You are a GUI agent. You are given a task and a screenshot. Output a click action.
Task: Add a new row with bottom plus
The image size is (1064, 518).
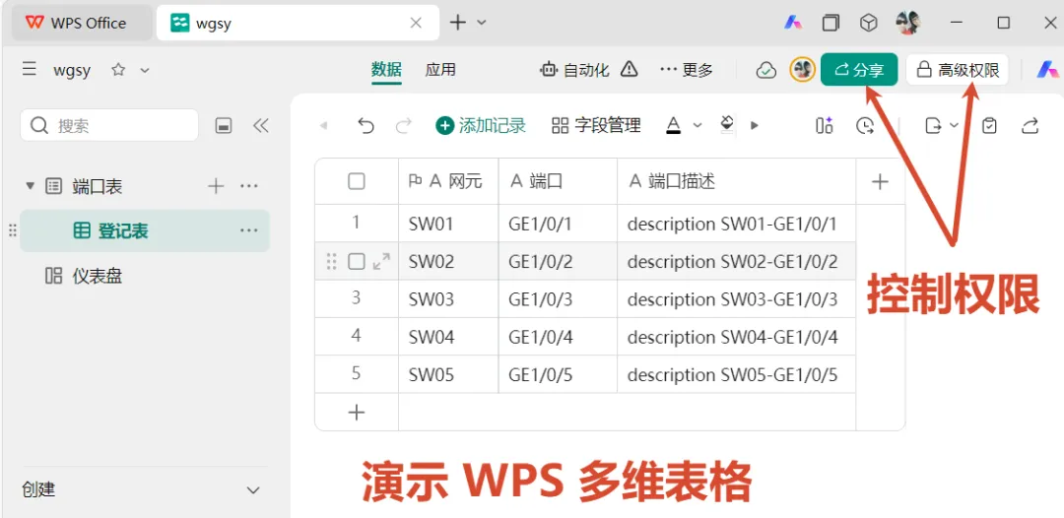click(357, 413)
